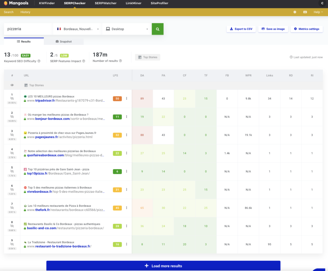Click Save as image button
The height and width of the screenshot is (271, 328).
click(273, 29)
